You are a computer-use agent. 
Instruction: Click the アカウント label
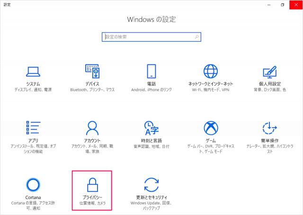coord(92,140)
